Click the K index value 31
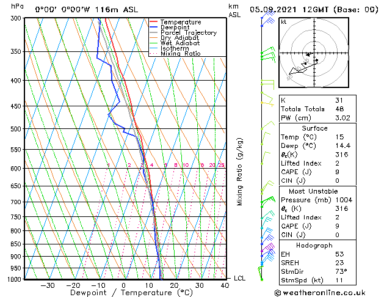384x297 pixels. pyautogui.click(x=339, y=100)
